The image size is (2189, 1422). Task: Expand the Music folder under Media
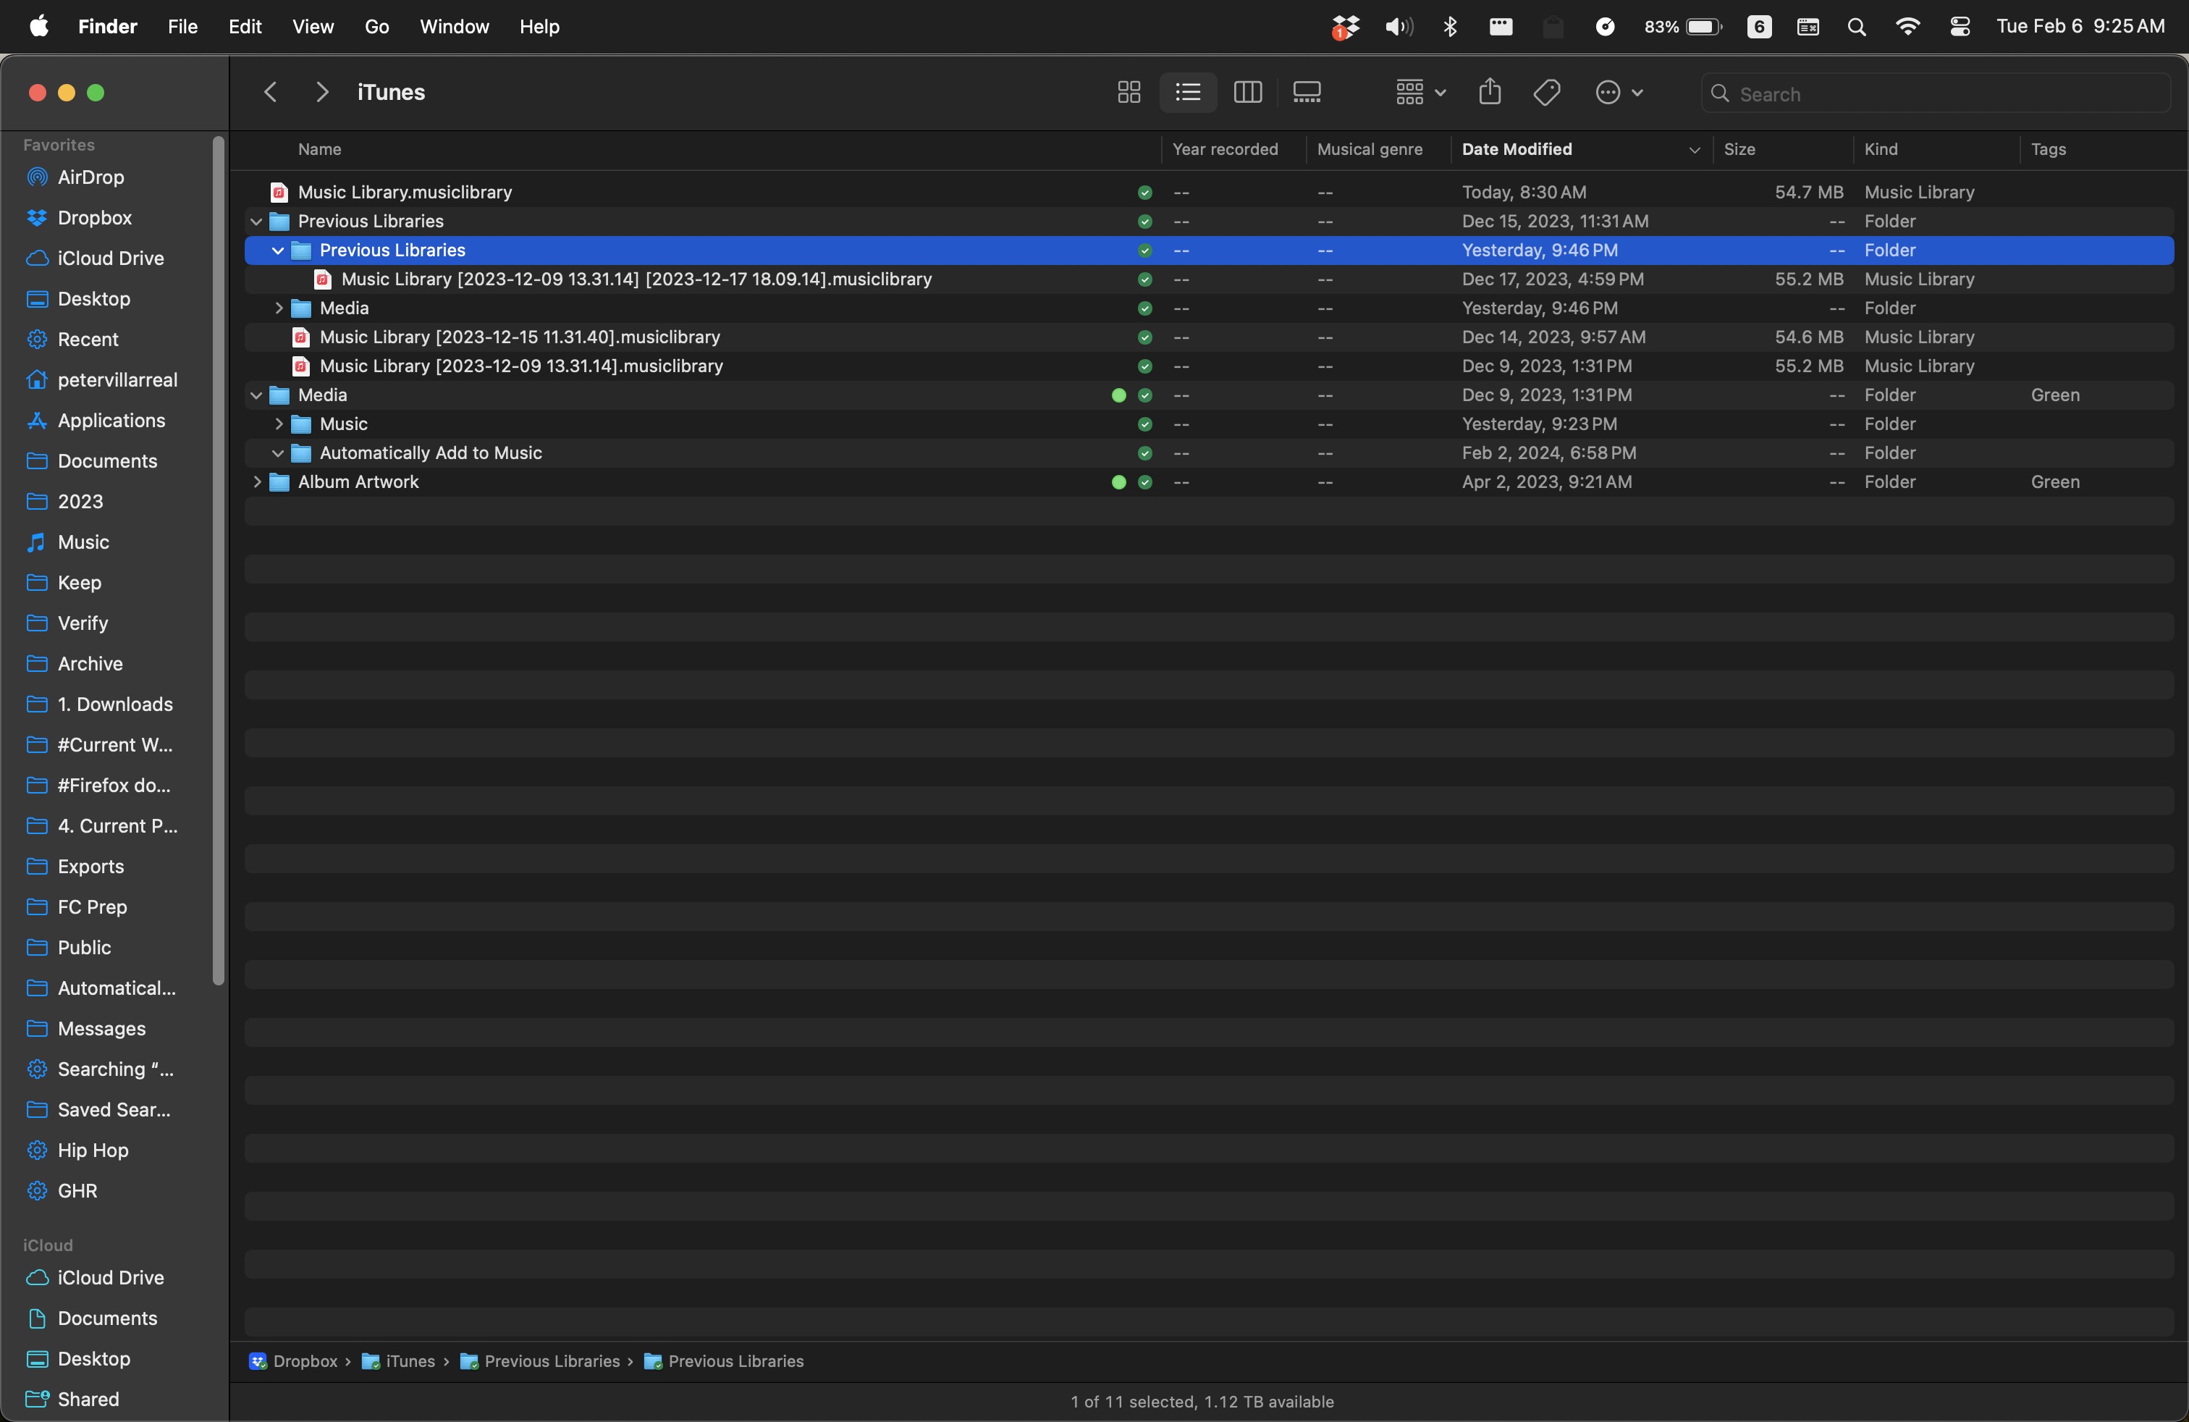278,424
